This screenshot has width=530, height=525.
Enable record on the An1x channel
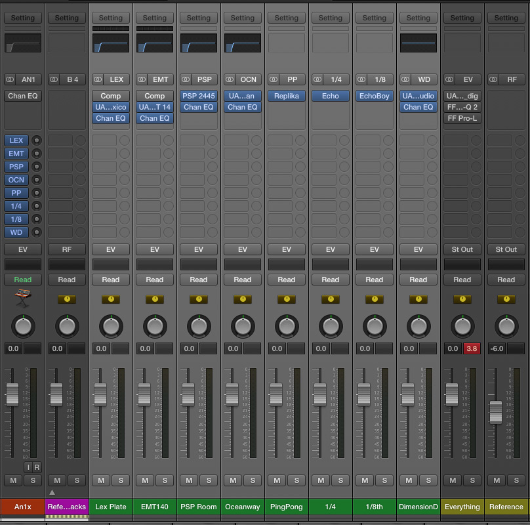[37, 467]
